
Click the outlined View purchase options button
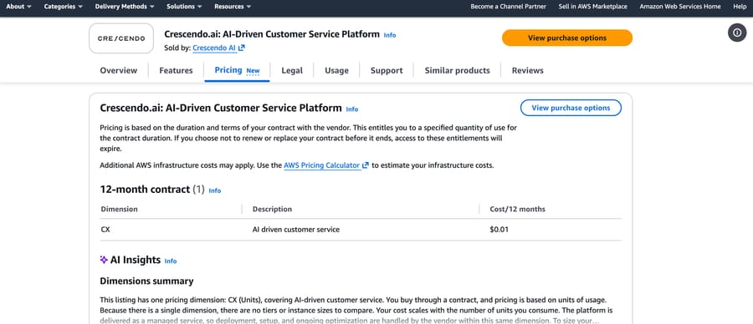tap(571, 108)
